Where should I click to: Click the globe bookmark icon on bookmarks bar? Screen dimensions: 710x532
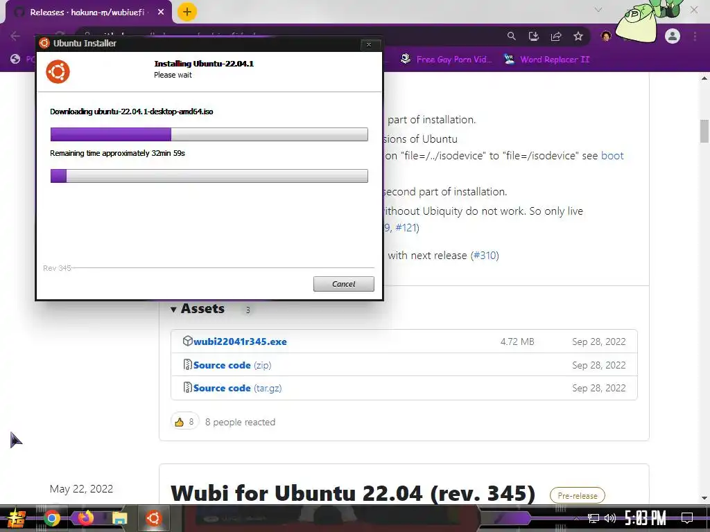tap(15, 60)
